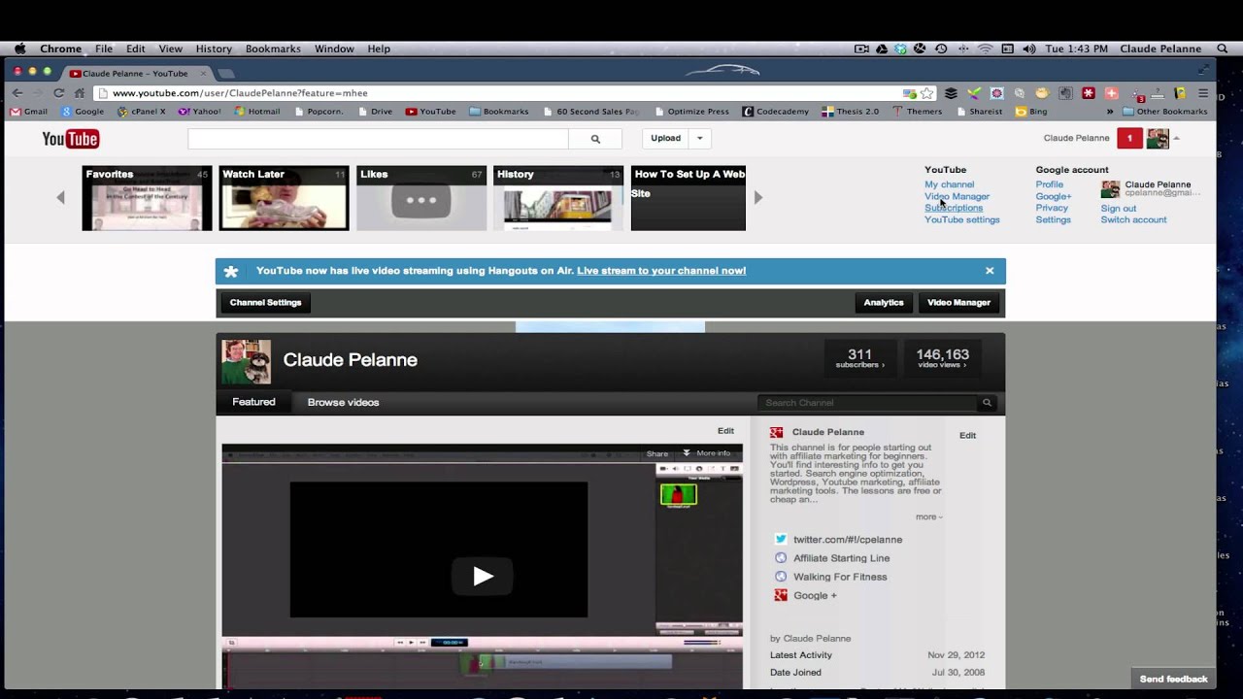
Task: Switch to the Browse videos tab
Action: click(x=343, y=402)
